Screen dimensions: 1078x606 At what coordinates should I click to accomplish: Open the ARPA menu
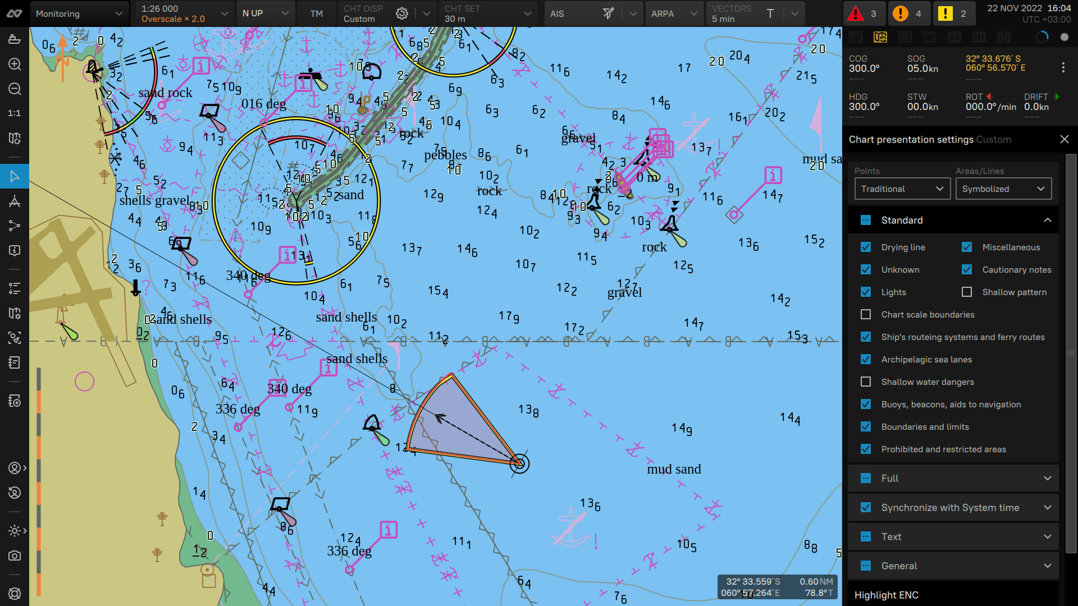point(674,13)
